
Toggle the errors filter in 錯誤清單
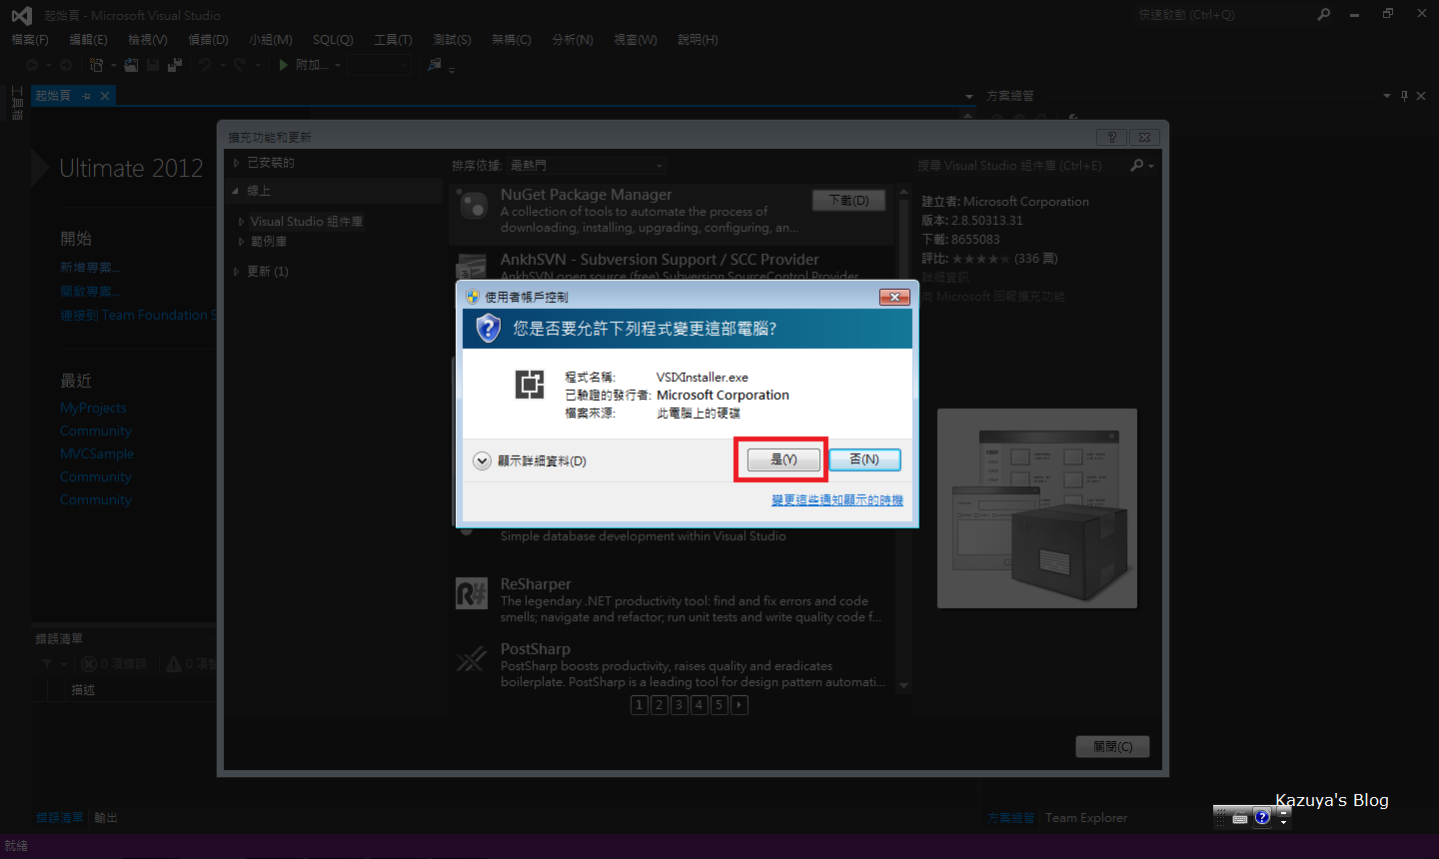[114, 663]
